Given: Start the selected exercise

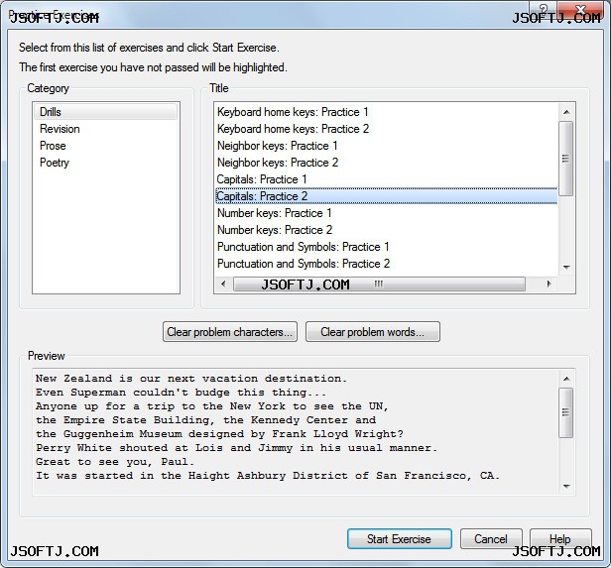Looking at the screenshot, I should pos(400,539).
